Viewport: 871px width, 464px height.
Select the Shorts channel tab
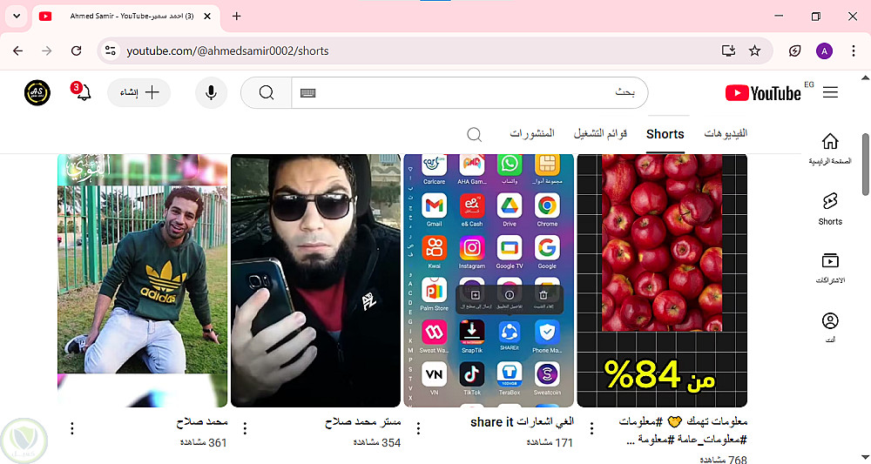665,134
